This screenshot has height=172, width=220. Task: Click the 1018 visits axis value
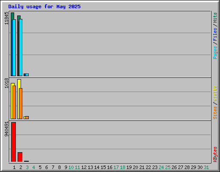[x=6, y=83]
